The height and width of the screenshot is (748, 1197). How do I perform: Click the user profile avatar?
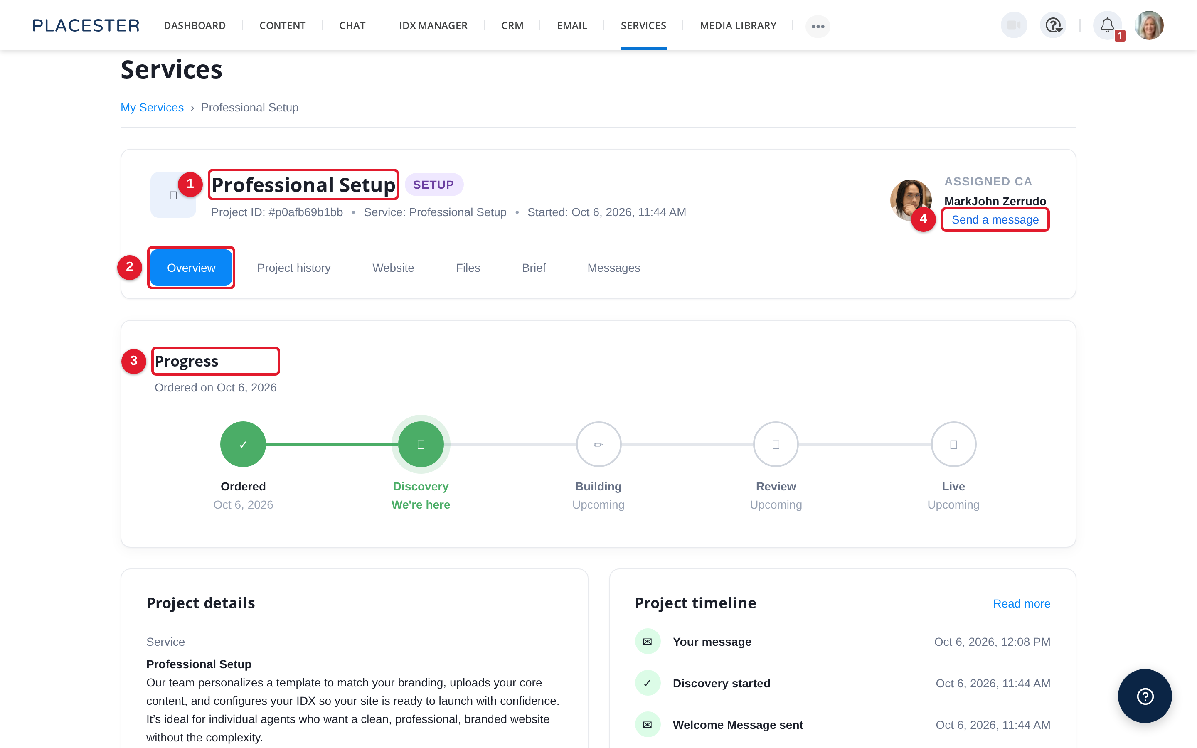coord(1149,25)
